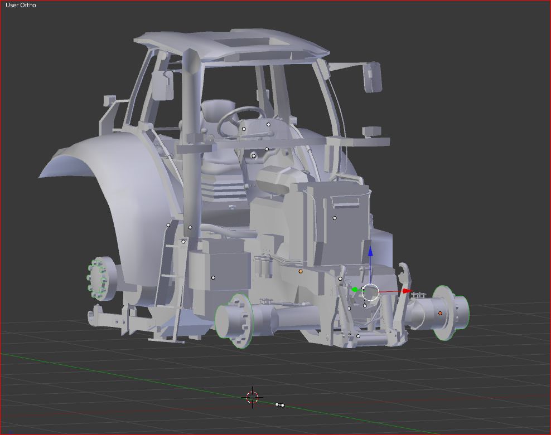This screenshot has width=551, height=435.
Task: Click the red X-axis manipulator arrow
Action: (407, 291)
